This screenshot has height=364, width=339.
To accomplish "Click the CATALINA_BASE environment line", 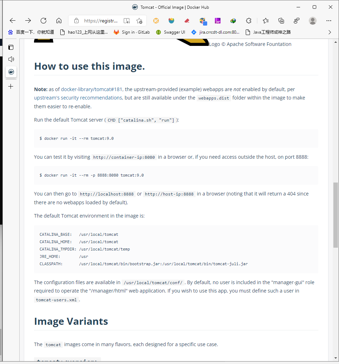I will 79,234.
